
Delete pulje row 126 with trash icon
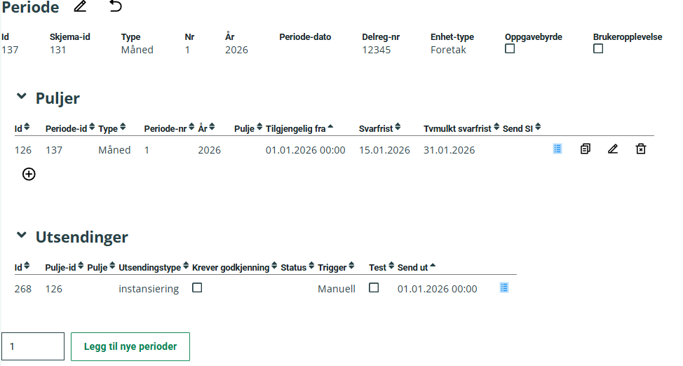click(640, 149)
